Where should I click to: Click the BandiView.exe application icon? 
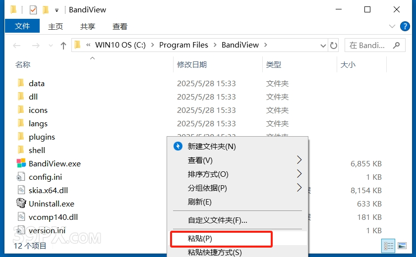21,163
